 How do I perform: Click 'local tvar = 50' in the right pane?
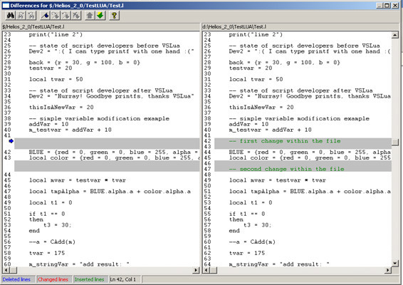tap(256, 79)
